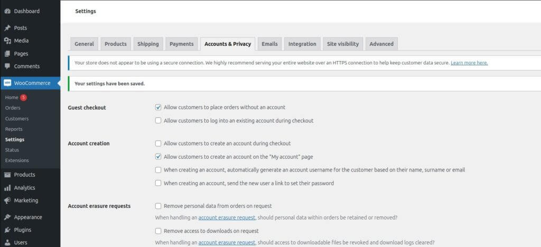
Task: Open the Site visibility tab
Action: [343, 44]
